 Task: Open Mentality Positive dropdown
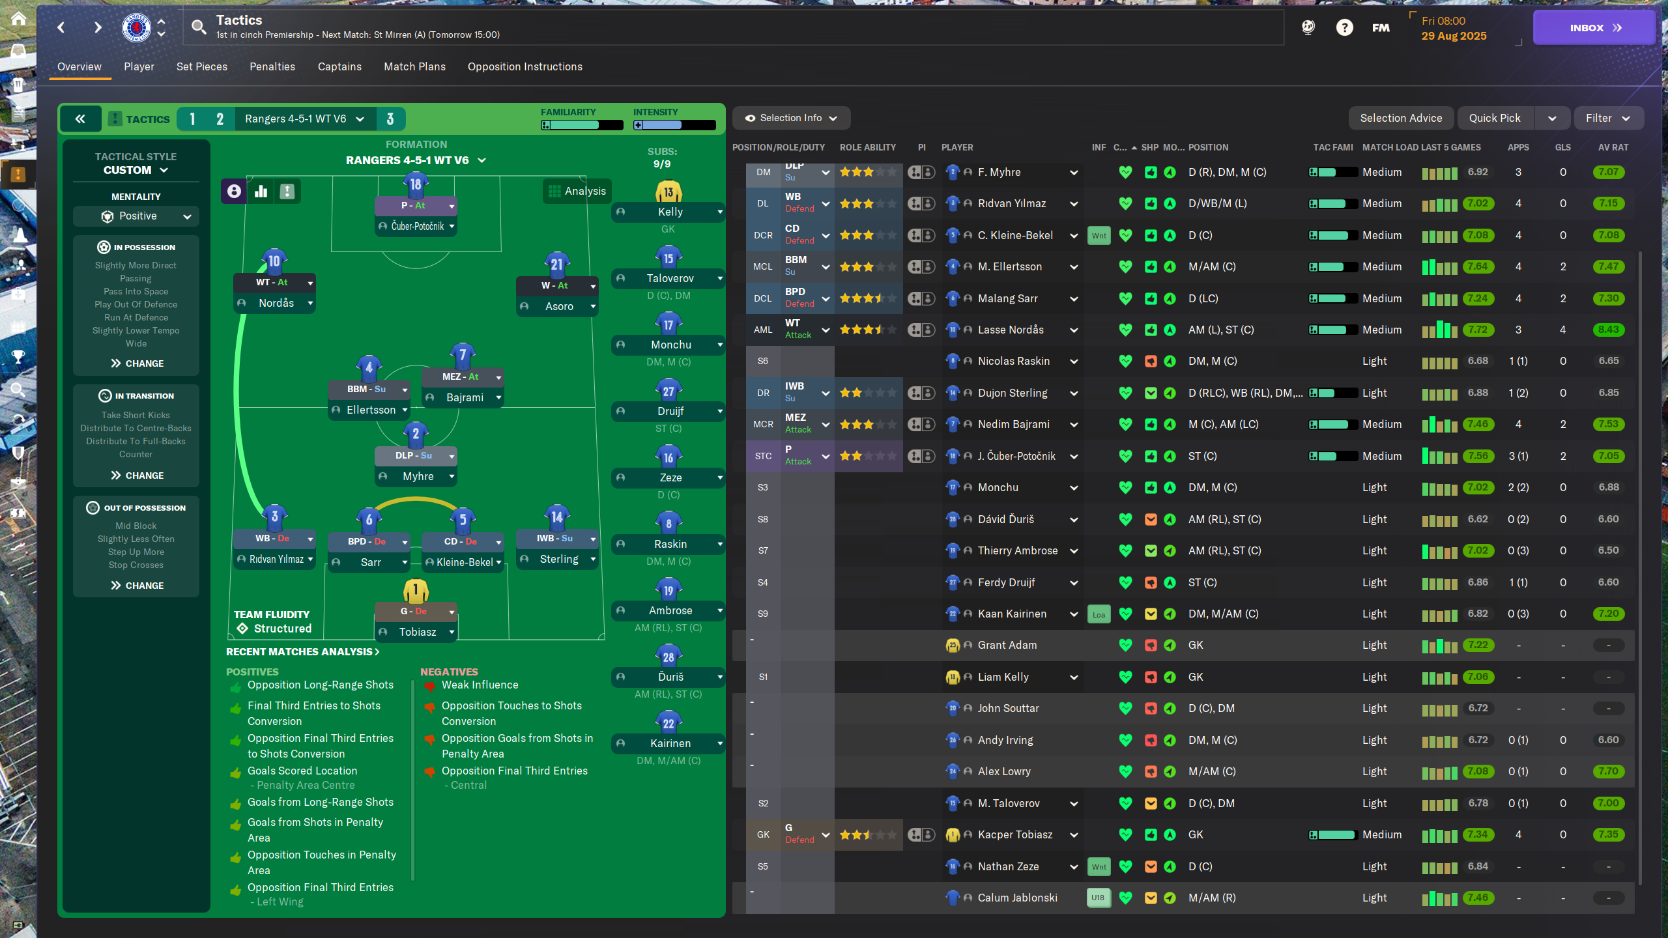136,216
